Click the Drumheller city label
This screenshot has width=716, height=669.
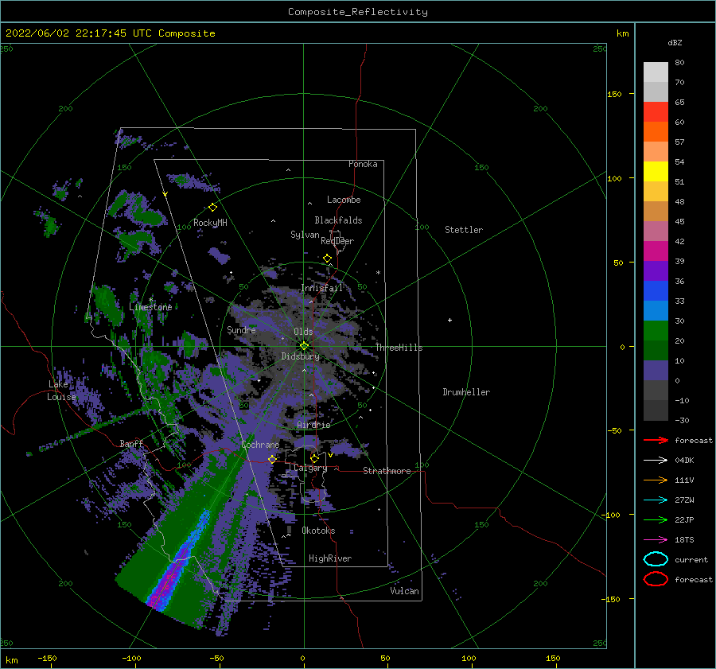466,392
